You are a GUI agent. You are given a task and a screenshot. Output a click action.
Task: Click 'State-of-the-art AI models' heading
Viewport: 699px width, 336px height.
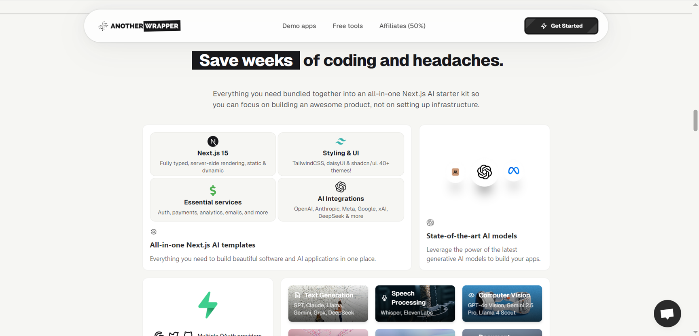click(472, 236)
